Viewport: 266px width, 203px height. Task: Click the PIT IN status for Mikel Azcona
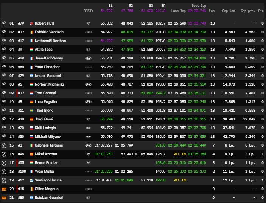(179, 154)
